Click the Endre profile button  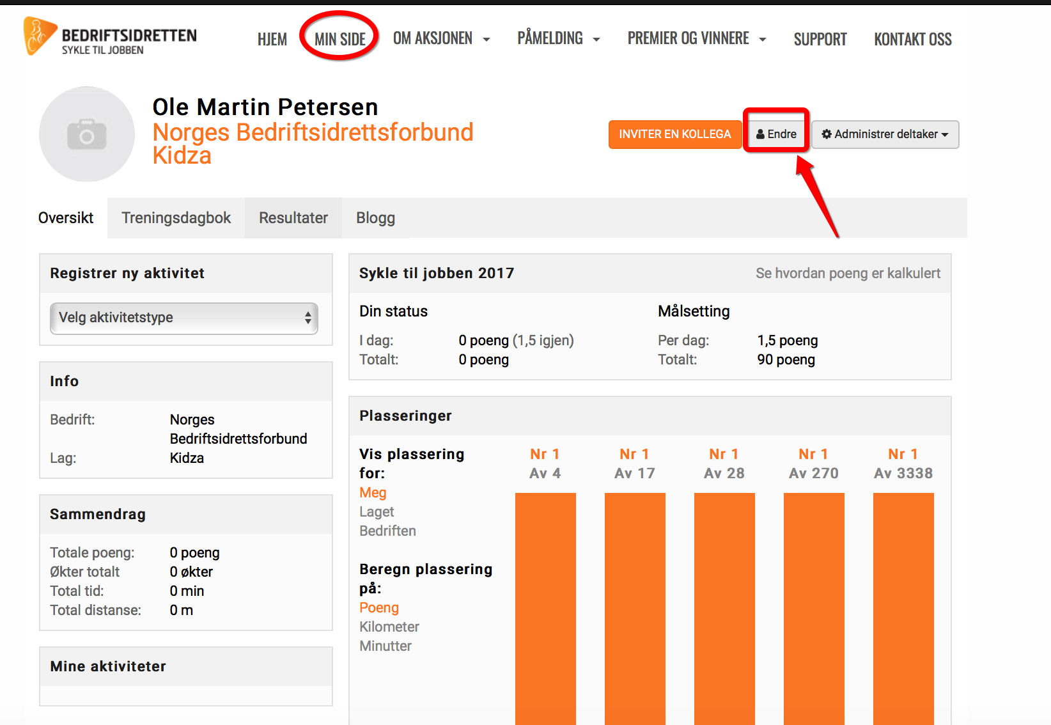(x=776, y=134)
